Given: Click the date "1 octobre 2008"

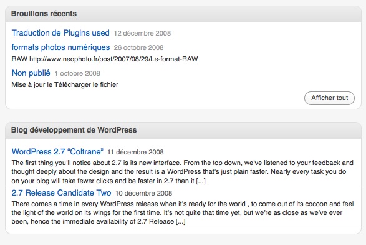Looking at the screenshot, I should [x=77, y=74].
